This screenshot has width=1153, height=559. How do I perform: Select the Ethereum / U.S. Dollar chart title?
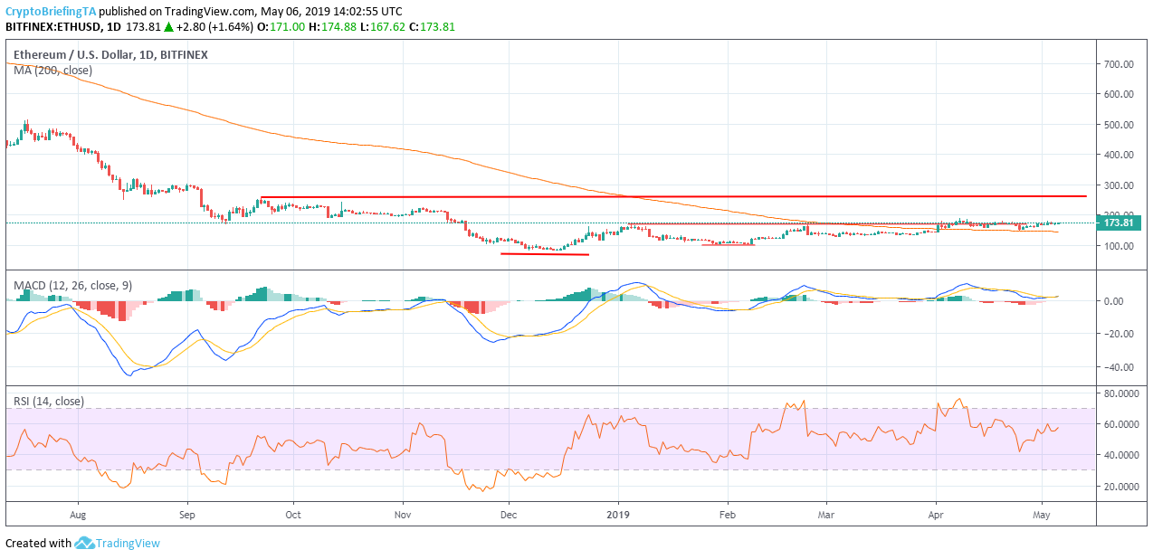coord(110,55)
